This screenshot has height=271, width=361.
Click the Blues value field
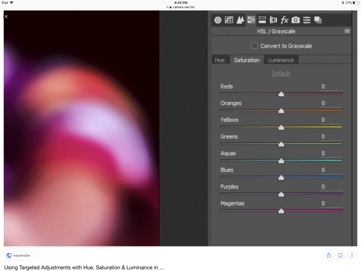click(x=331, y=170)
